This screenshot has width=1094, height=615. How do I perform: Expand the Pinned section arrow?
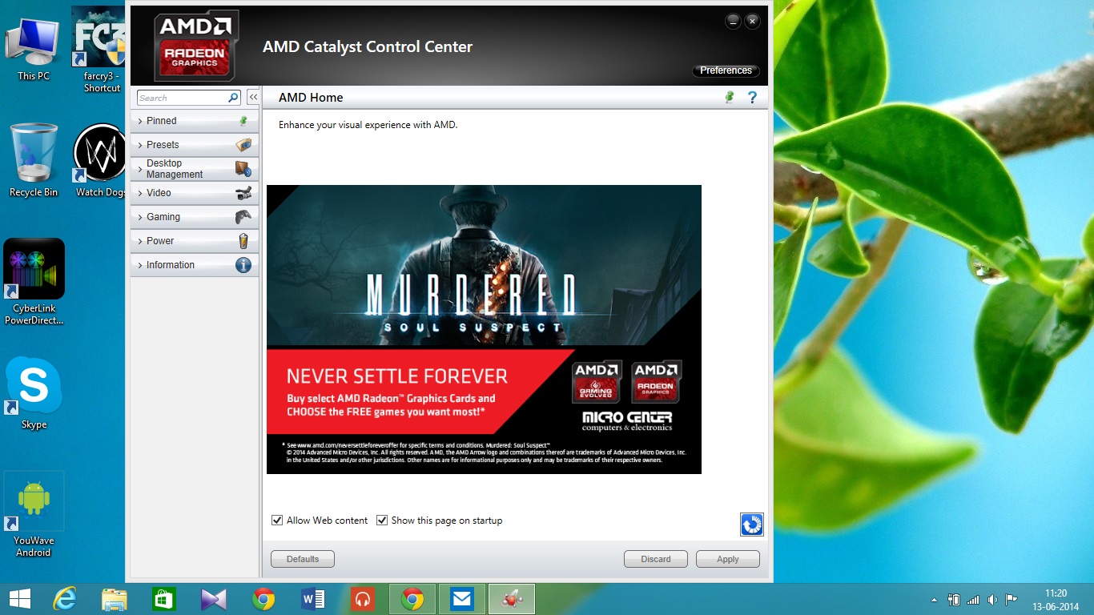pos(140,121)
